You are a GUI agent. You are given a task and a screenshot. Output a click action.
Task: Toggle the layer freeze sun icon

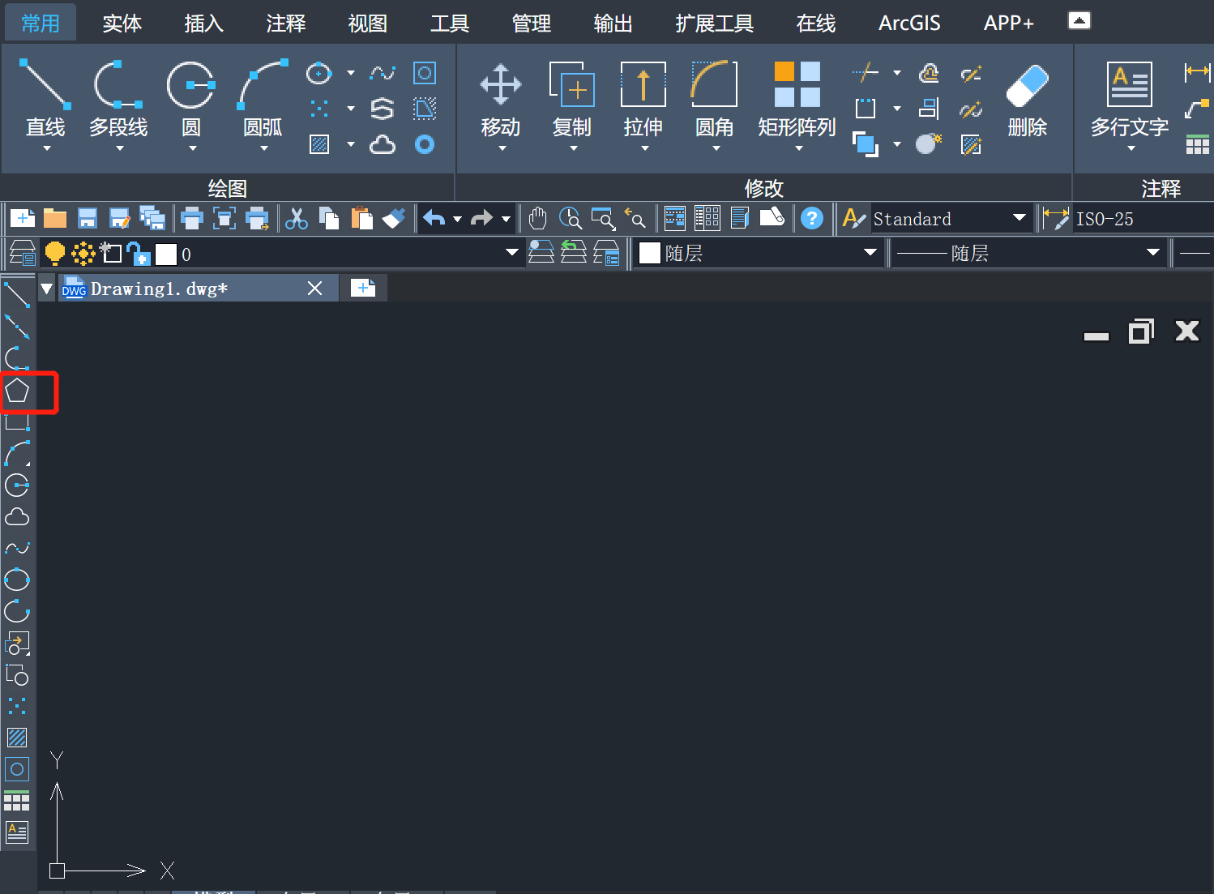(83, 254)
